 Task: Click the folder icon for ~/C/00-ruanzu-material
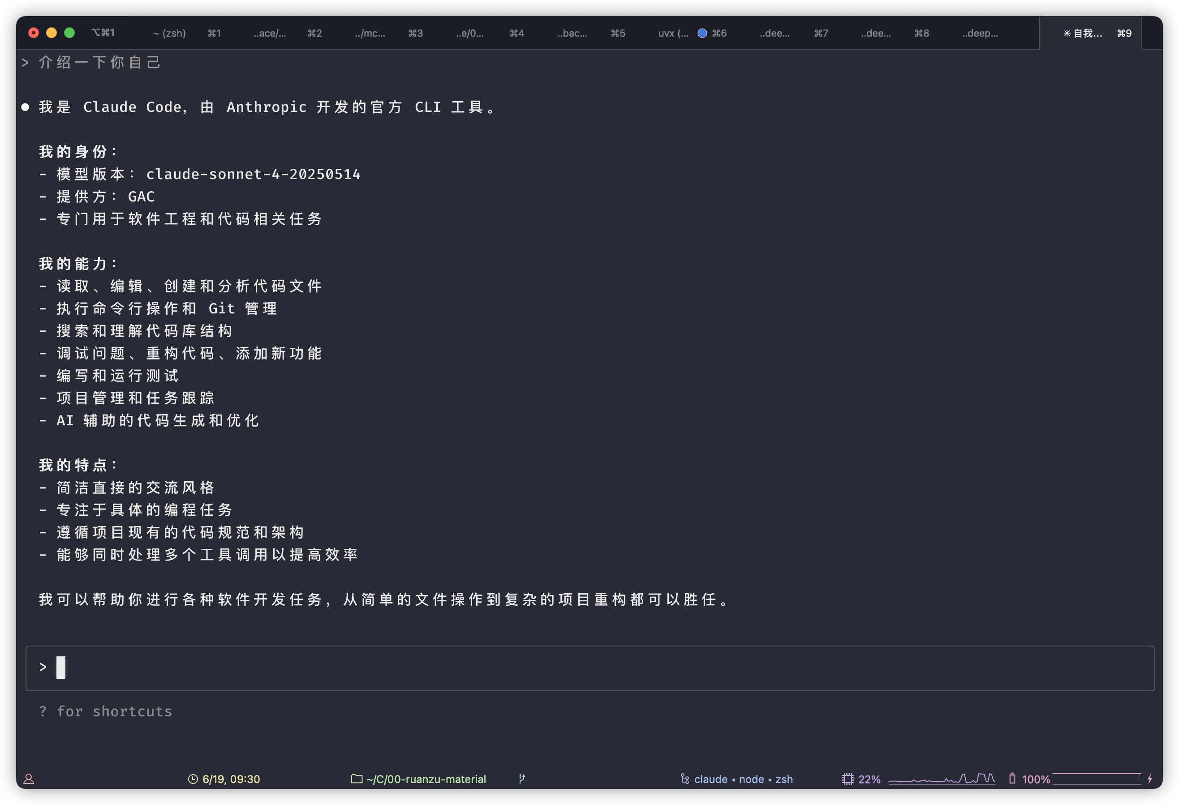click(x=357, y=779)
